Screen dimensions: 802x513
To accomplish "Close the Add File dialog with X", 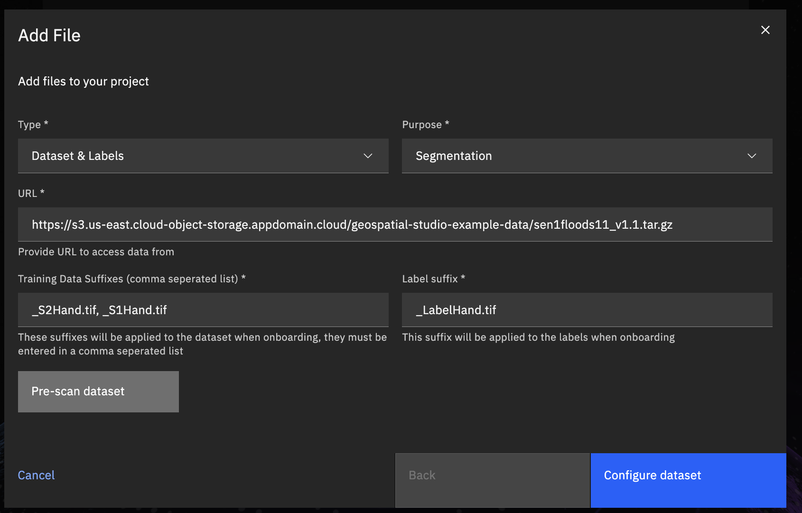I will (x=765, y=30).
